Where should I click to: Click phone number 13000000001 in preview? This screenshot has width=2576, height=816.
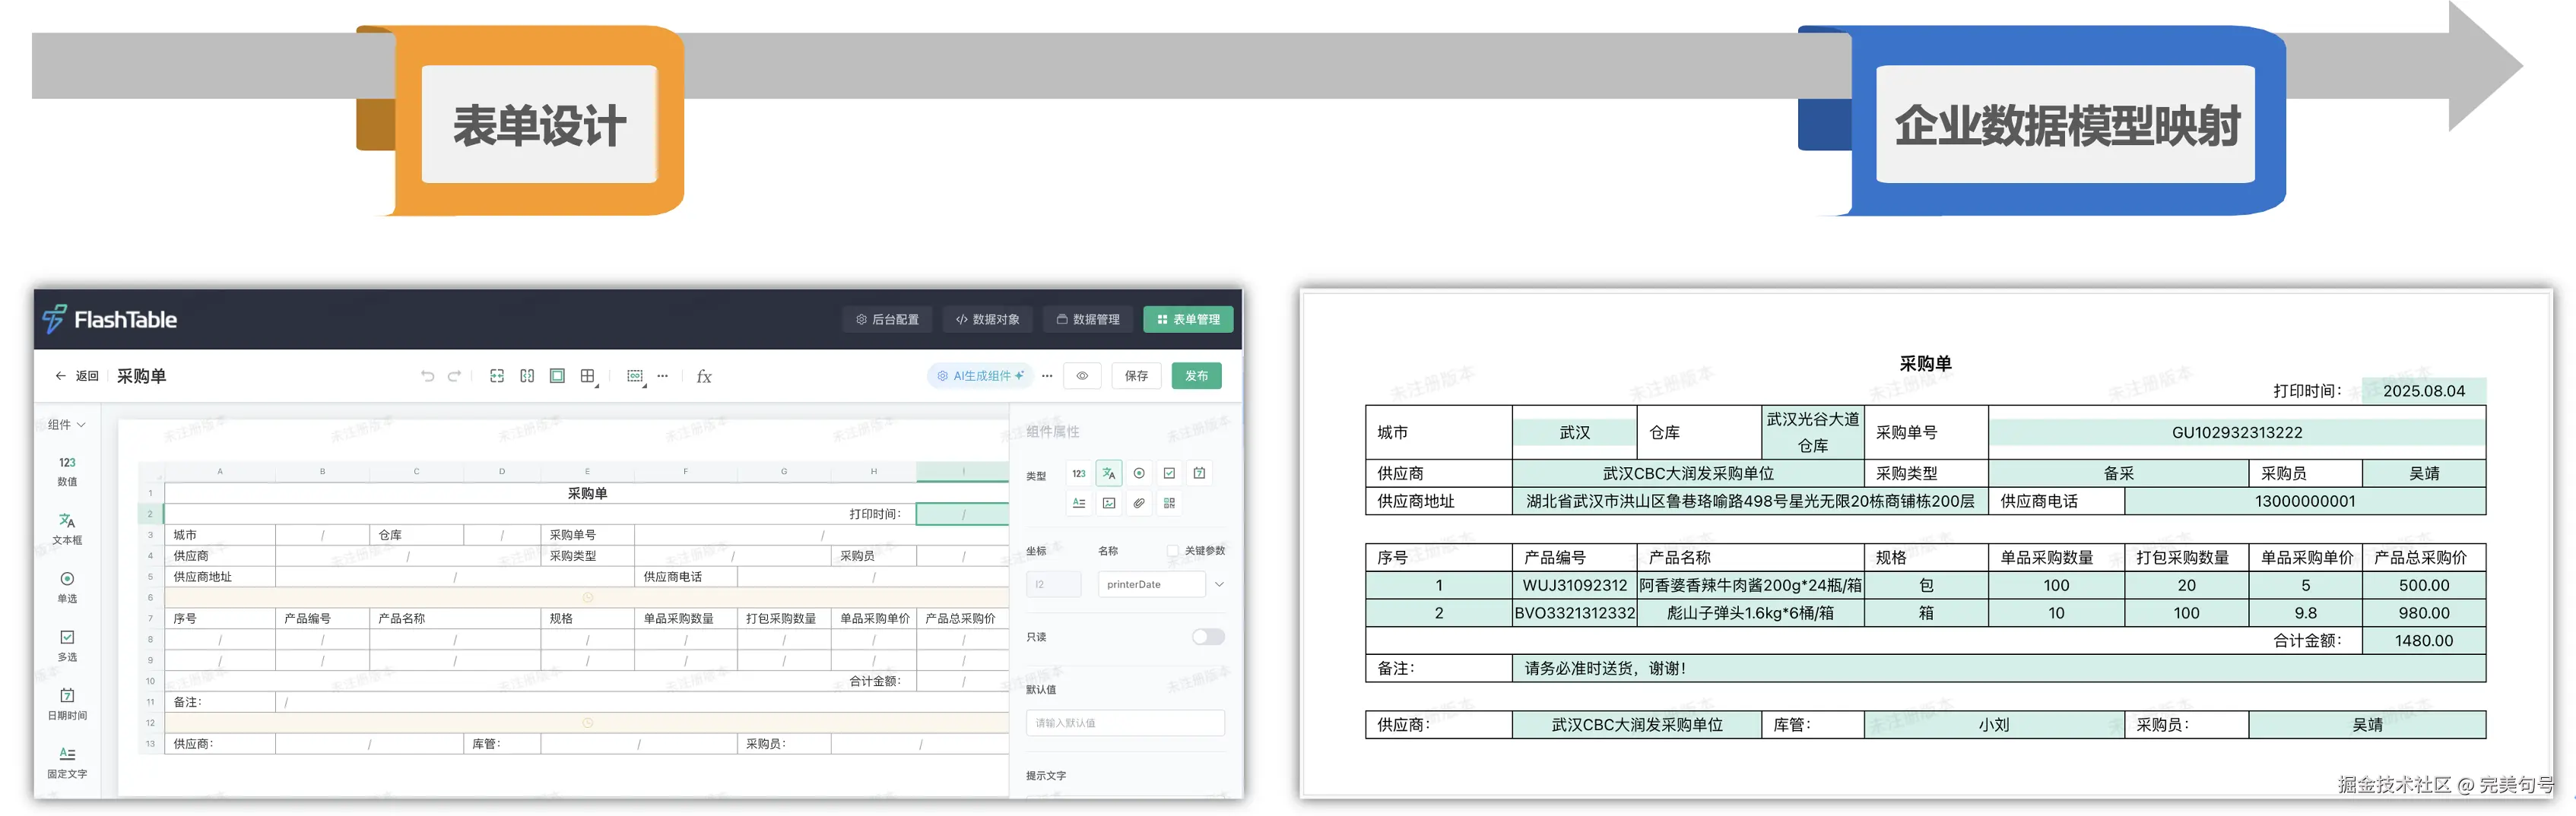click(2305, 501)
